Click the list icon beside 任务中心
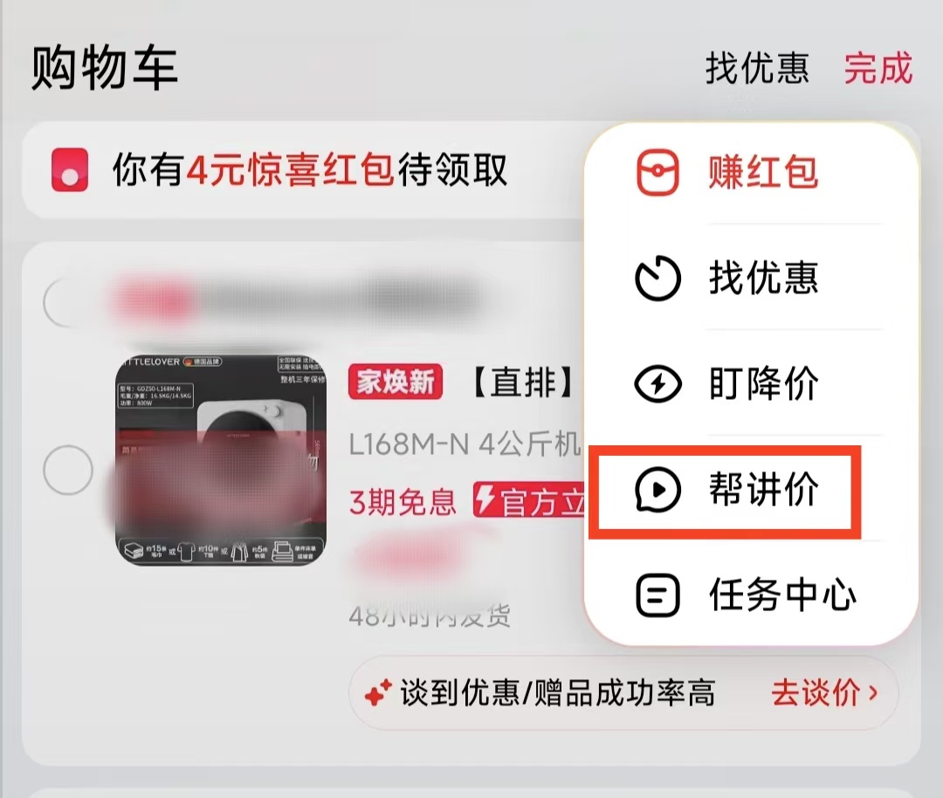 pos(658,595)
